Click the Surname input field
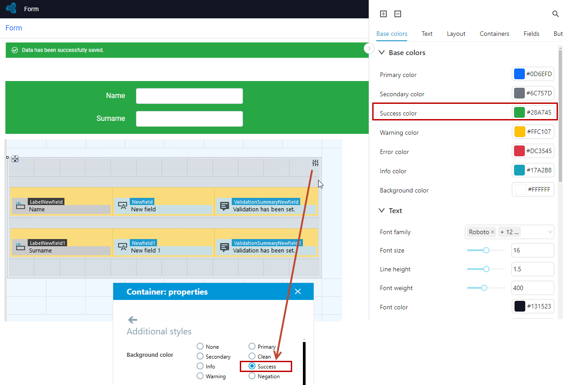The height and width of the screenshot is (385, 570). [x=189, y=119]
